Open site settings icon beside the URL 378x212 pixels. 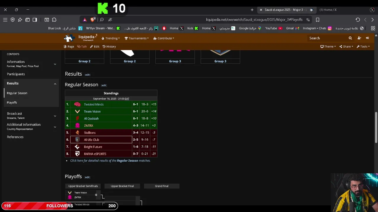pos(308,20)
